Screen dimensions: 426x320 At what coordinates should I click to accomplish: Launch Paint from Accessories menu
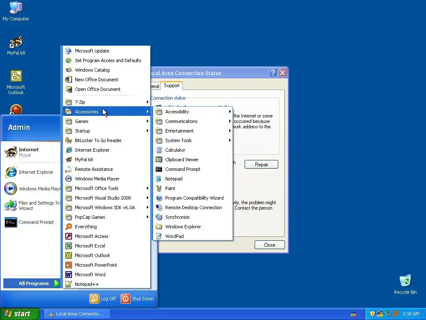(x=193, y=188)
